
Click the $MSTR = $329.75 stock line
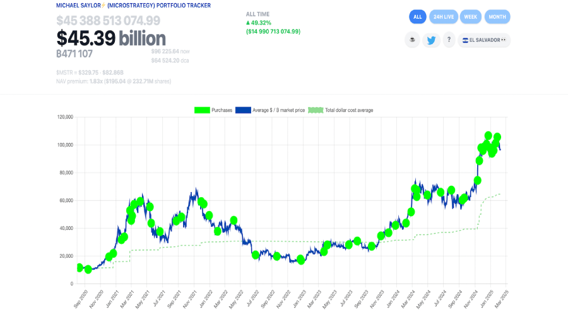(x=90, y=72)
